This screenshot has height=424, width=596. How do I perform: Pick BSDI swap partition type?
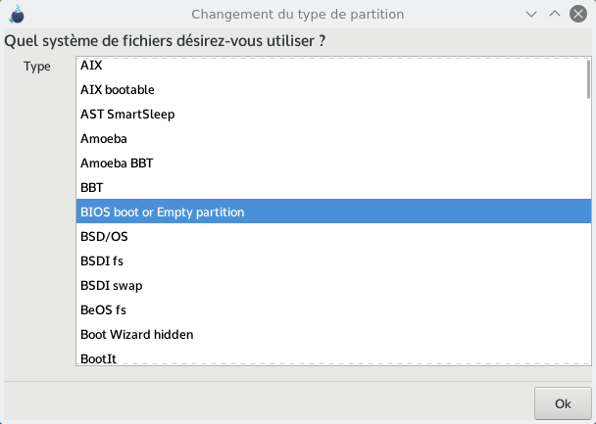point(333,286)
